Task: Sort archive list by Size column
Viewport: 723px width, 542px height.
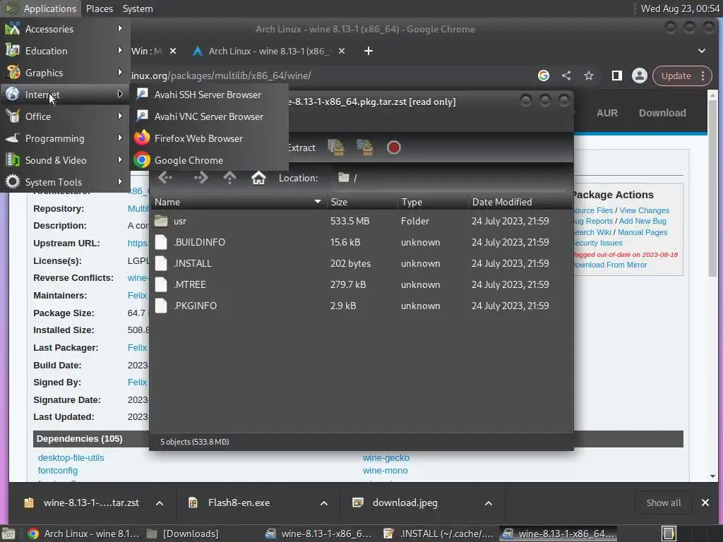Action: (362, 202)
